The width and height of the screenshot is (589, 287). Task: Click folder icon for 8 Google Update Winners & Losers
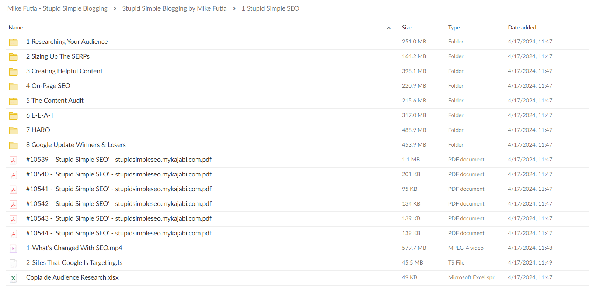click(x=13, y=146)
